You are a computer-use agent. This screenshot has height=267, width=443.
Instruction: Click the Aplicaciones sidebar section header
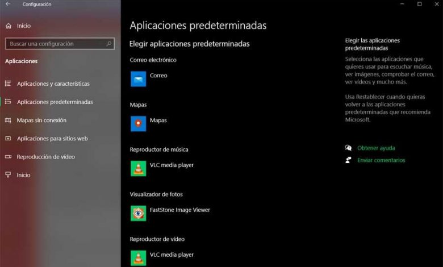click(21, 61)
